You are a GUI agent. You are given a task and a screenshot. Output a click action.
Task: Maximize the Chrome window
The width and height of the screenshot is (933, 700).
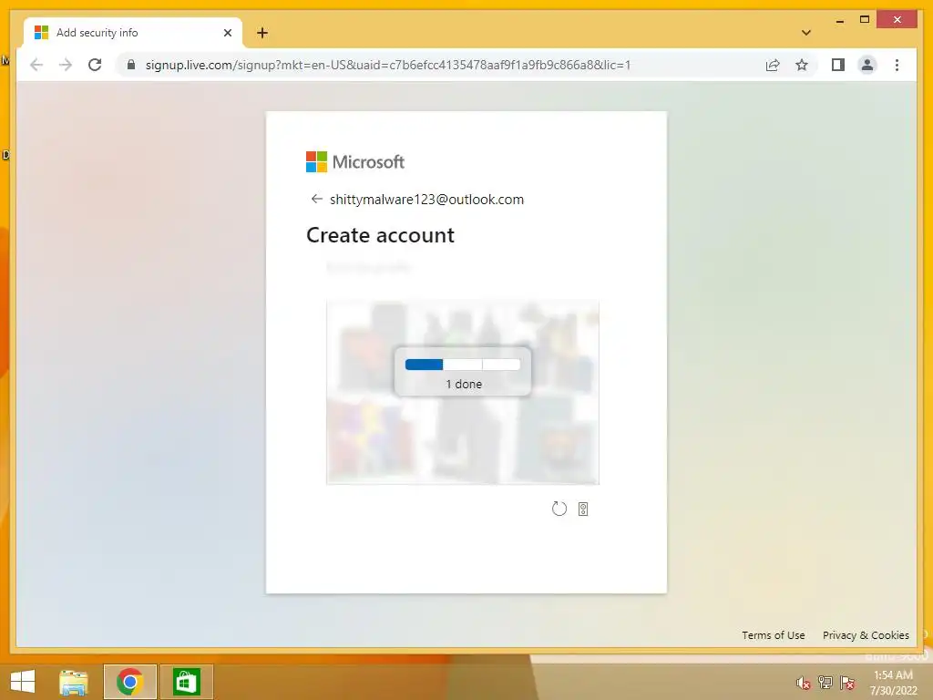(x=865, y=20)
